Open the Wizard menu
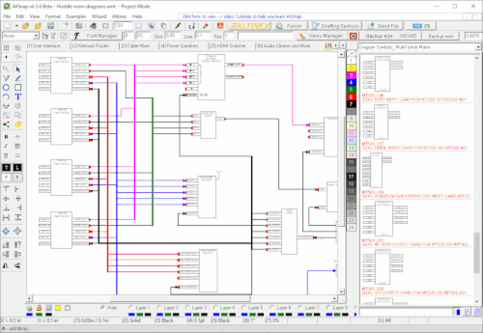This screenshot has width=483, height=333. (x=99, y=16)
